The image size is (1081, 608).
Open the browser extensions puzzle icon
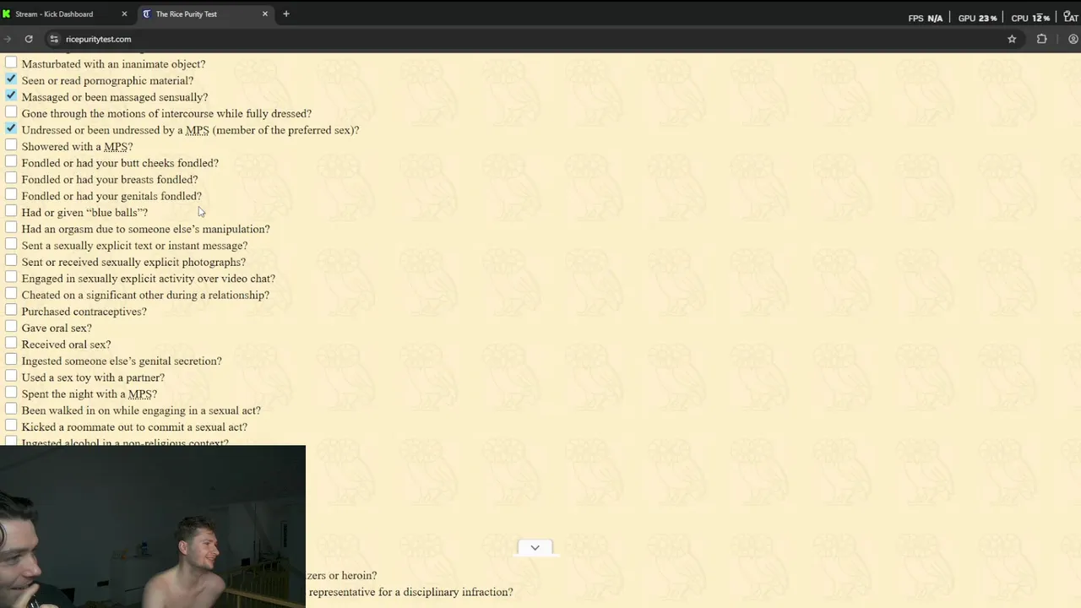(x=1042, y=39)
